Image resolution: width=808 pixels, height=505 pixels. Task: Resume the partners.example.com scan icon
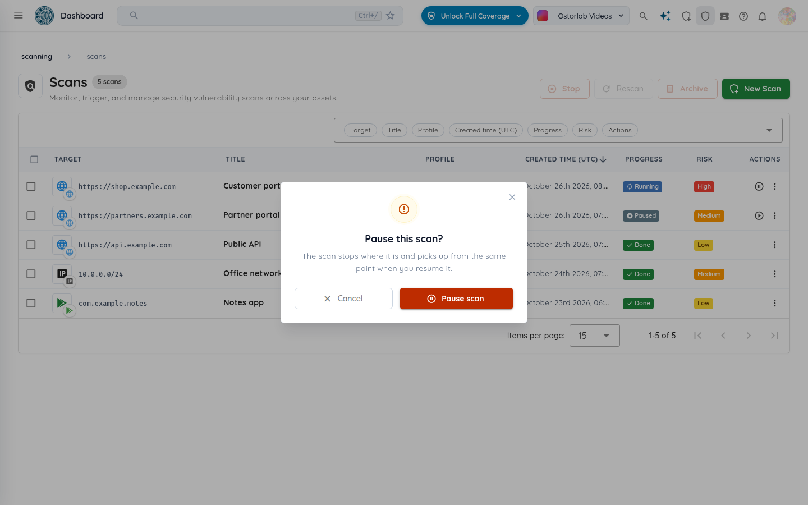(759, 215)
